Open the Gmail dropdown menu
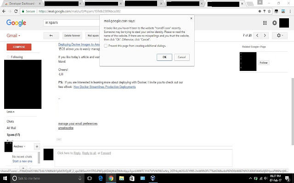The height and width of the screenshot is (183, 294). pyautogui.click(x=13, y=36)
